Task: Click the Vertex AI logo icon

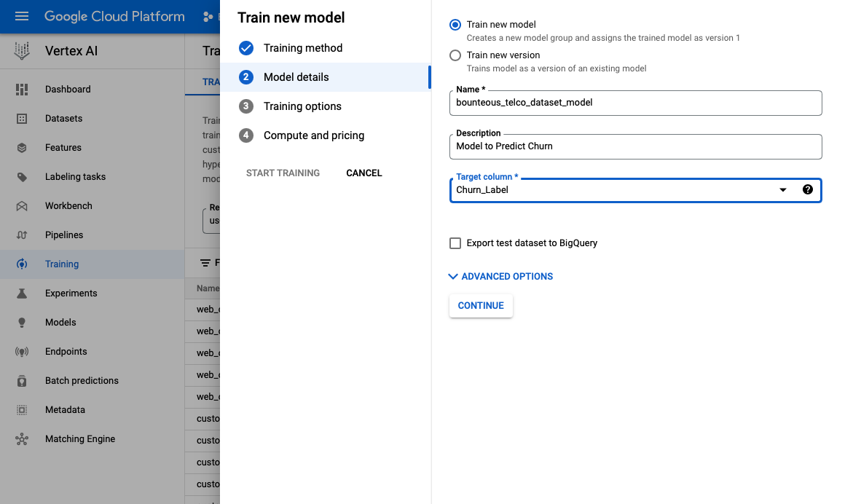Action: (22, 51)
